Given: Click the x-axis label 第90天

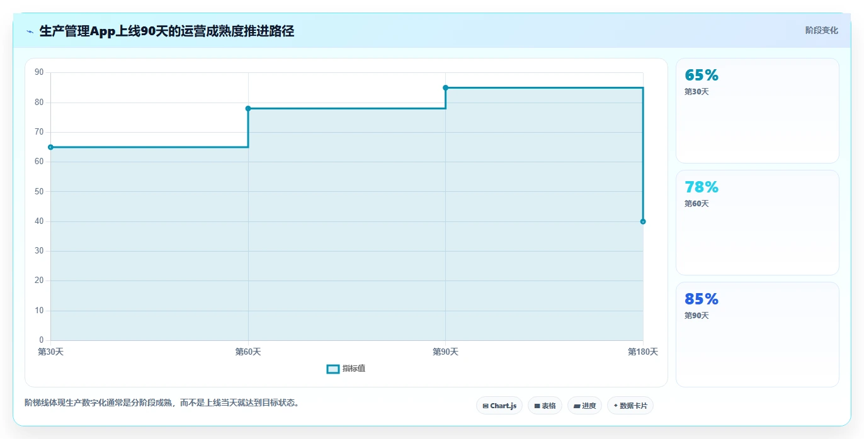Looking at the screenshot, I should pos(445,352).
